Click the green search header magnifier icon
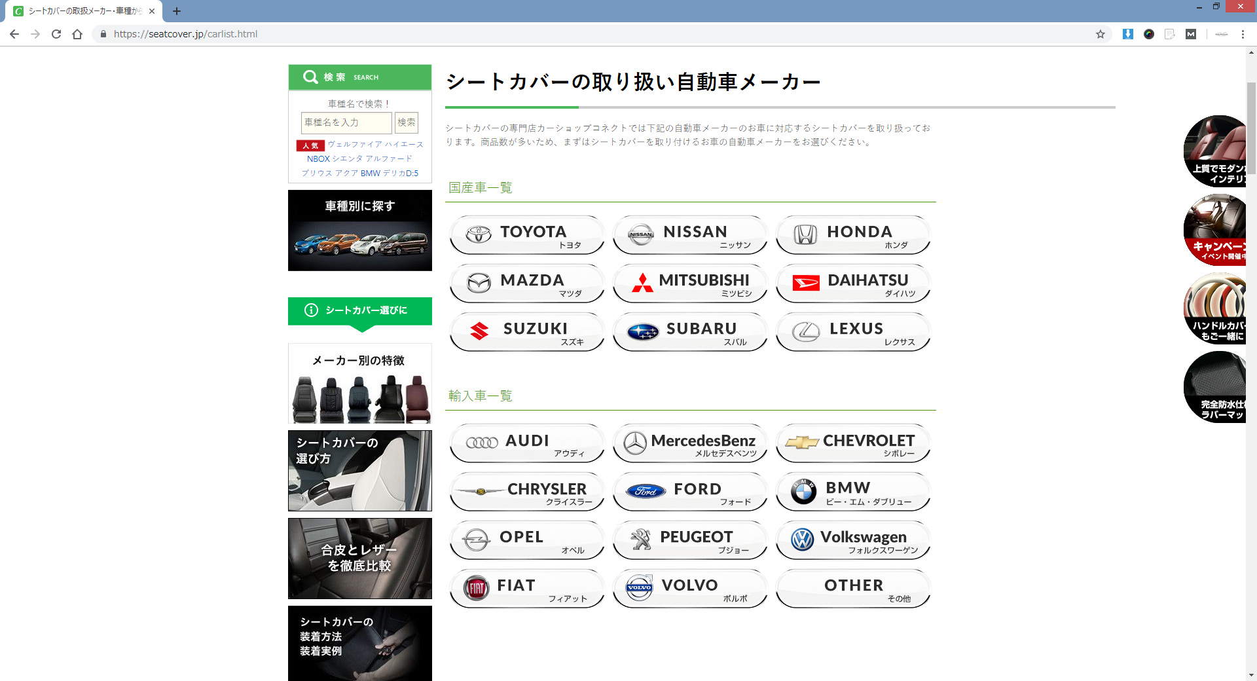 (x=310, y=77)
